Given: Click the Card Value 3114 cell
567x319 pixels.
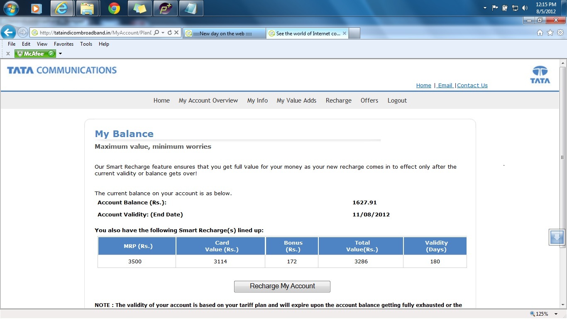Looking at the screenshot, I should point(220,262).
